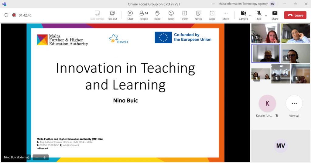311x163 pixels.
Task: Open the More actions menu
Action: [x=225, y=15]
